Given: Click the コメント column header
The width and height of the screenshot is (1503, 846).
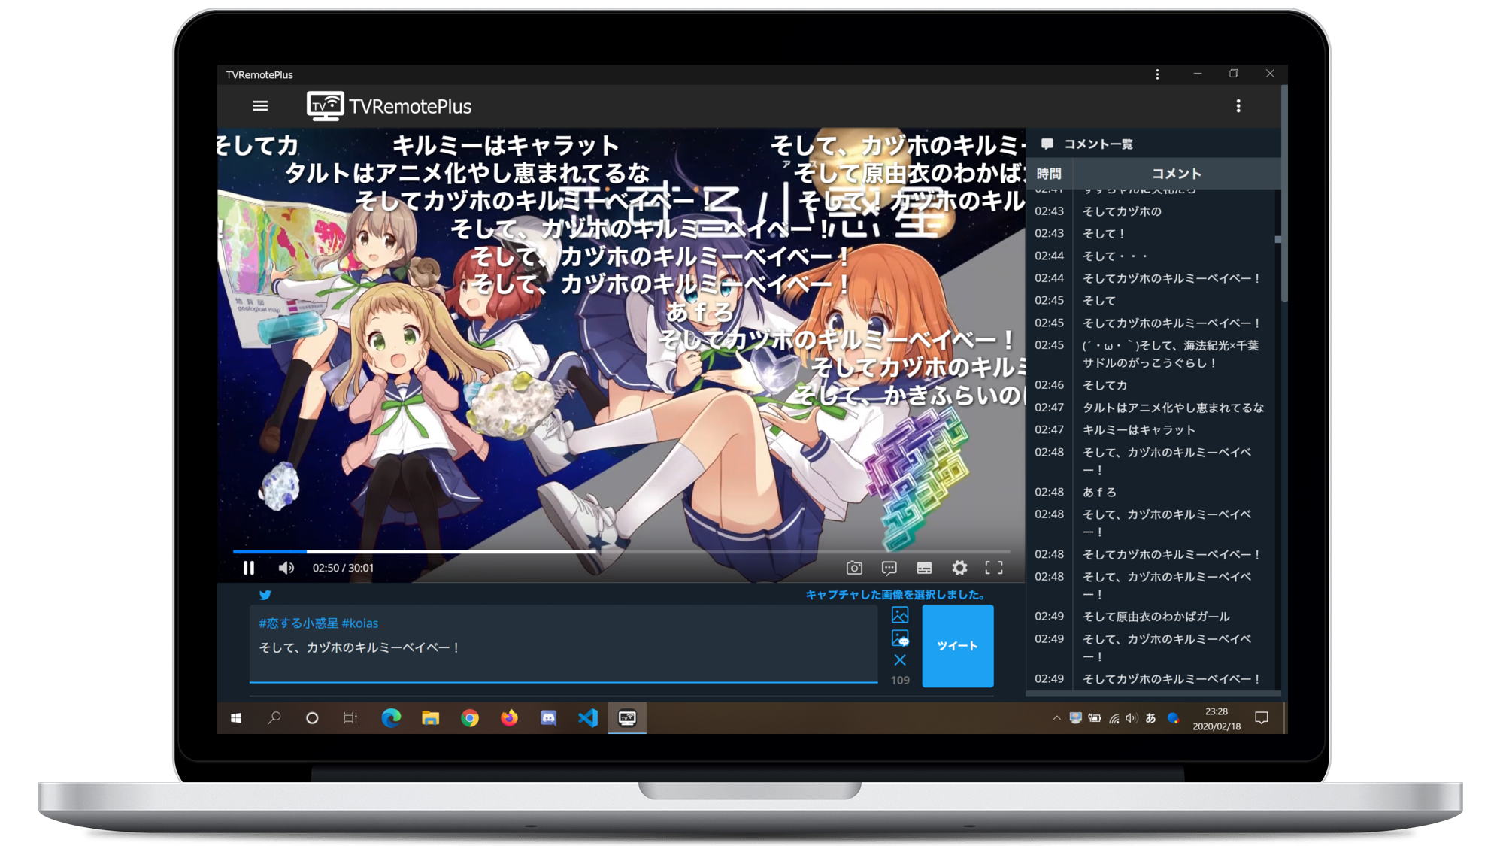Looking at the screenshot, I should click(x=1177, y=174).
